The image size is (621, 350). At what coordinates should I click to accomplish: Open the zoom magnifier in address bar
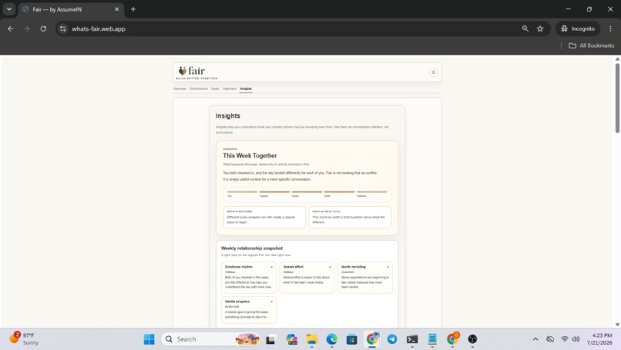(525, 28)
